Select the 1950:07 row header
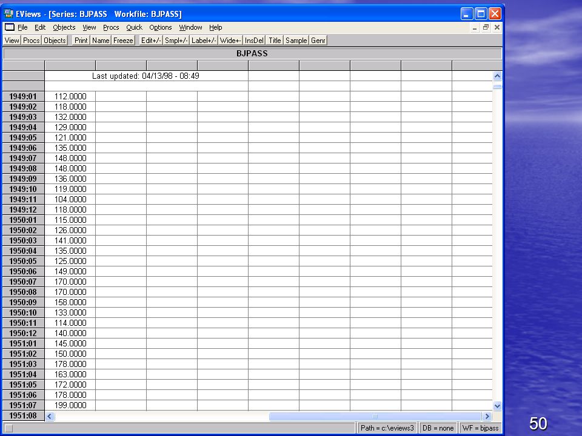This screenshot has width=582, height=436. (x=24, y=282)
